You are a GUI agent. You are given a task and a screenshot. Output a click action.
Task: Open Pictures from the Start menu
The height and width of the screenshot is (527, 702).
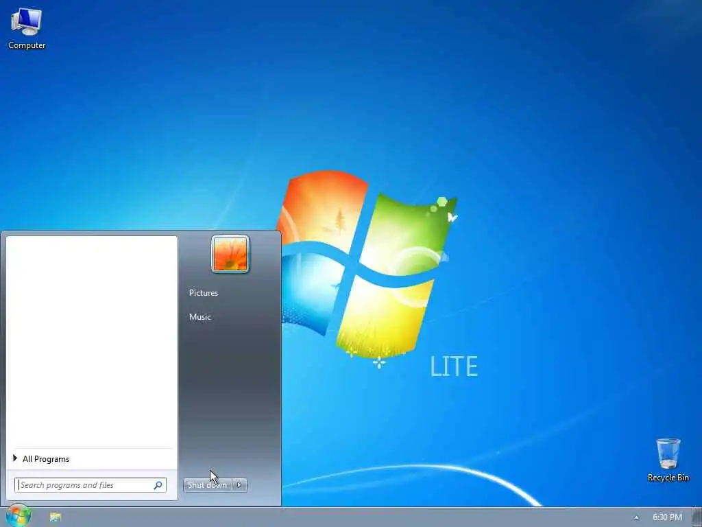[203, 292]
